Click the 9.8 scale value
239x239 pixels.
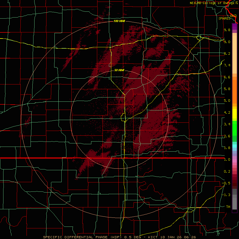[x=227, y=30]
